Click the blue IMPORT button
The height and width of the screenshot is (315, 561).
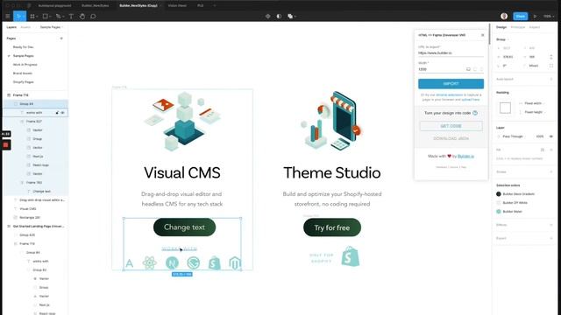[x=451, y=84]
